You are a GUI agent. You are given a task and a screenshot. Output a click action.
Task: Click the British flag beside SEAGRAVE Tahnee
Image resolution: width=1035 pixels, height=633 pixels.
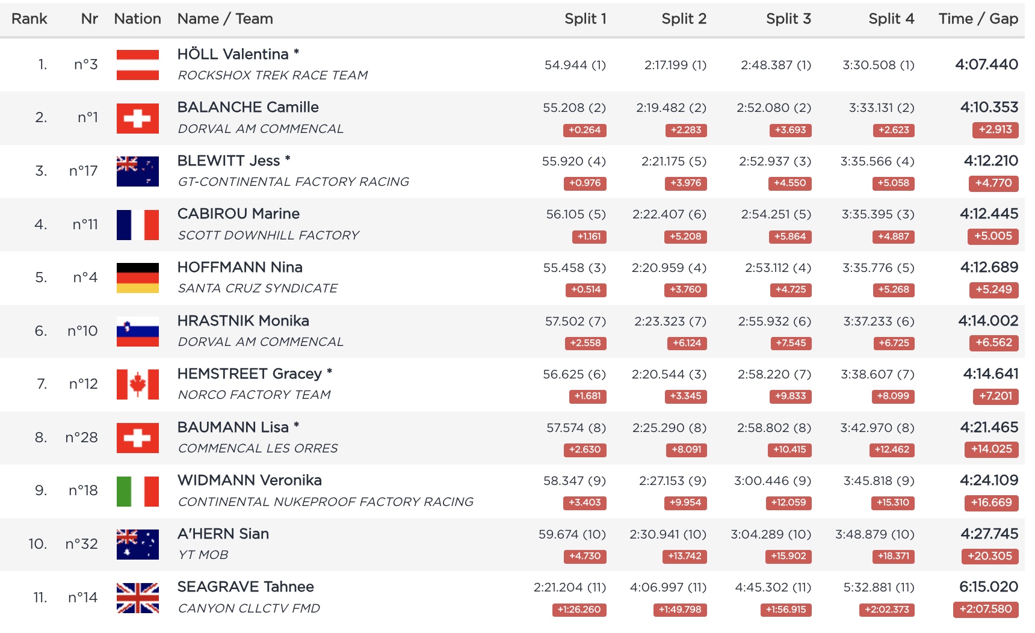click(x=137, y=597)
